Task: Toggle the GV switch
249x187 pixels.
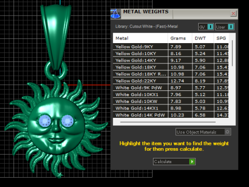Action: 206,27
